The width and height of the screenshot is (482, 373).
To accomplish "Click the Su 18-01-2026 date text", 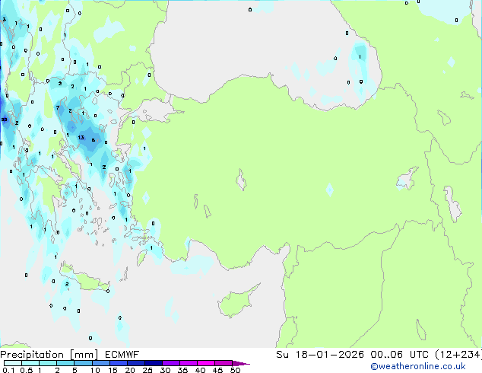I will pos(320,355).
